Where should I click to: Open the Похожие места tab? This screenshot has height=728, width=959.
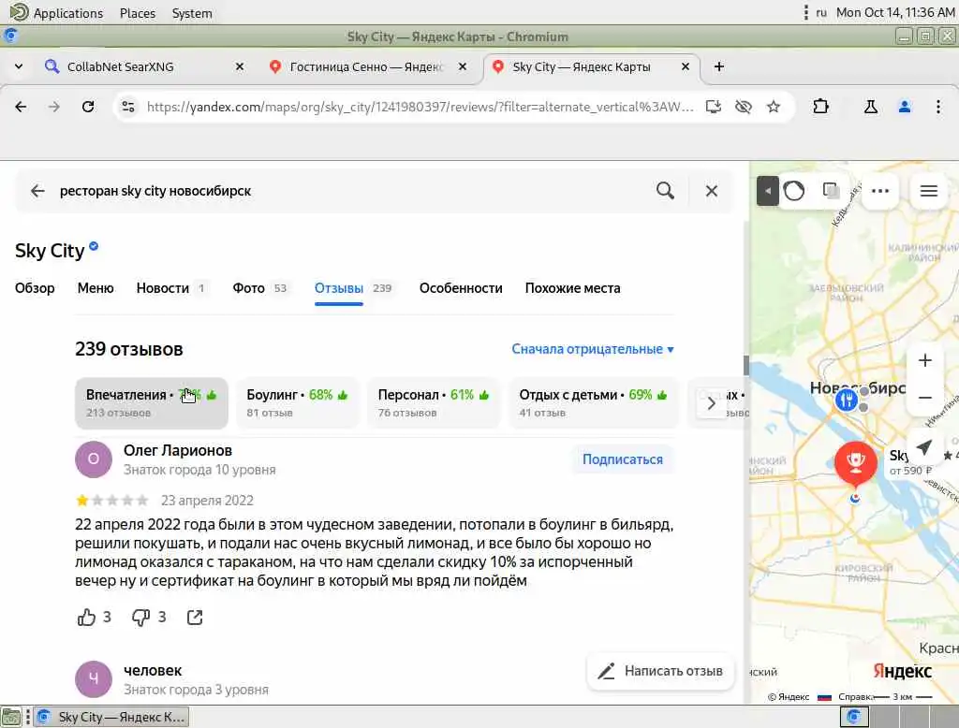(572, 288)
